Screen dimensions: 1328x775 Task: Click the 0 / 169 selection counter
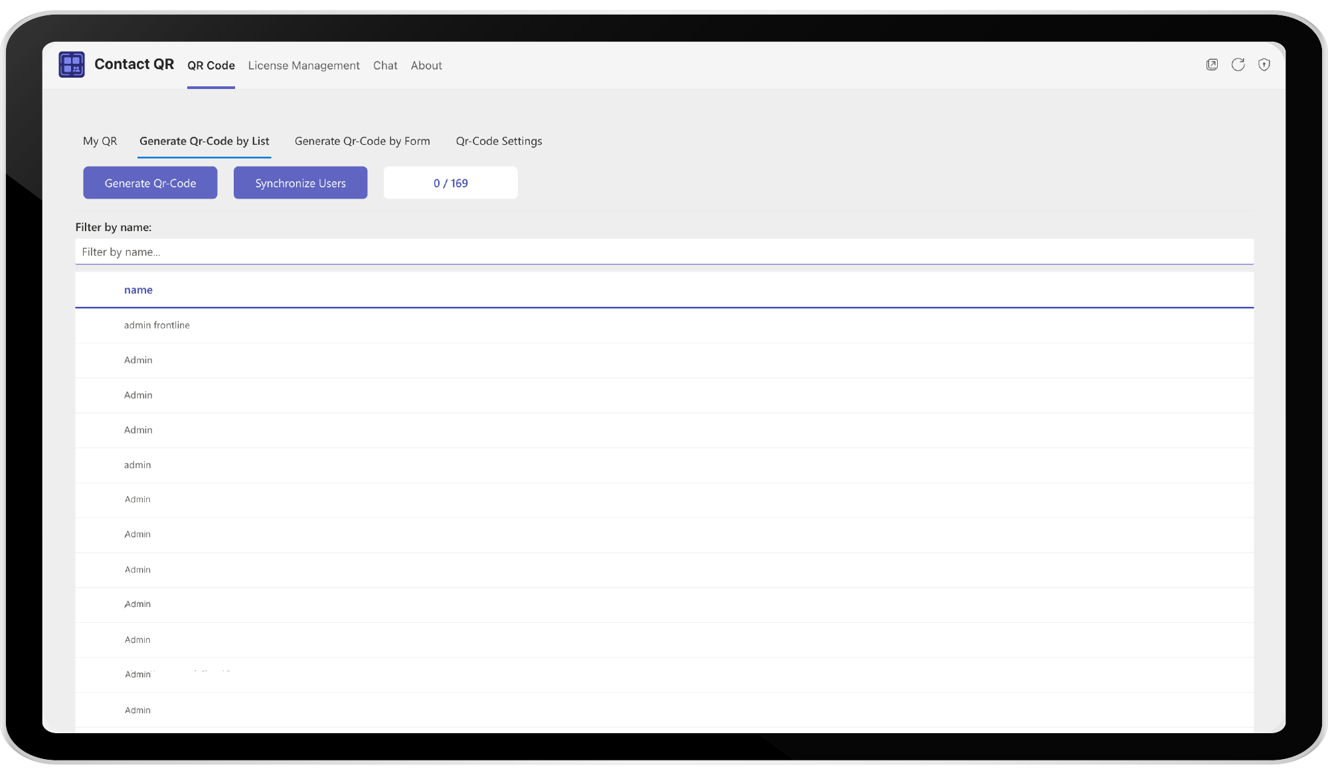[x=450, y=183]
